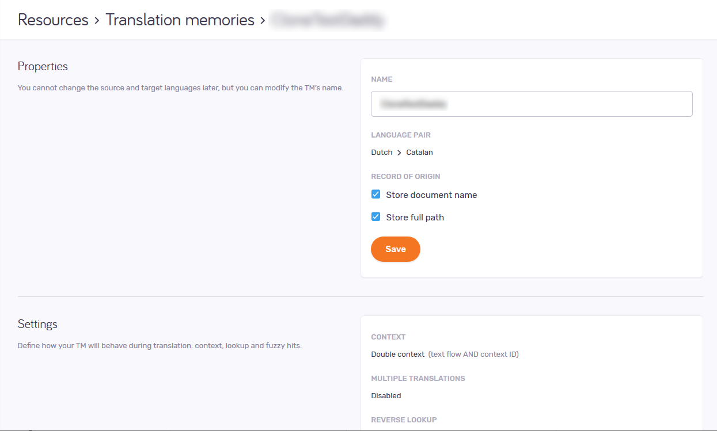Click chevron after Translation memories breadcrumb
The height and width of the screenshot is (431, 717).
pos(263,21)
